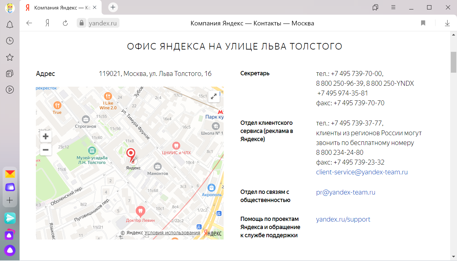Click the Мамонтов map marker
457x261 pixels.
pyautogui.click(x=158, y=167)
